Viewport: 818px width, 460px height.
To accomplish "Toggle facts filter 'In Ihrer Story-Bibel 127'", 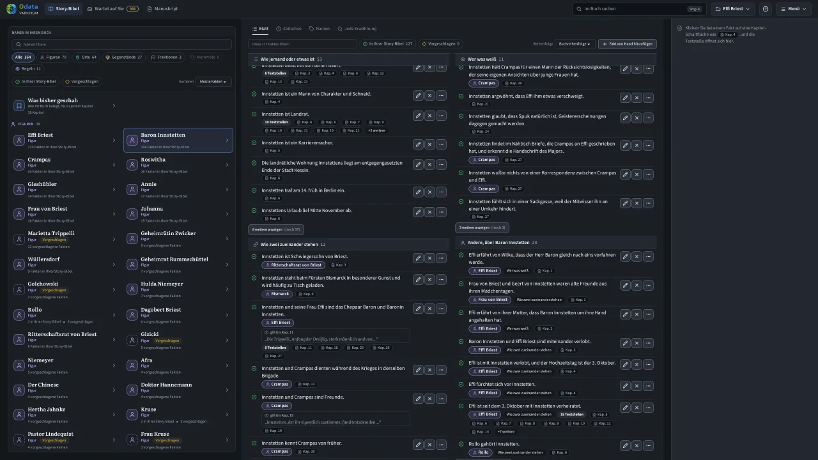I will pyautogui.click(x=387, y=44).
